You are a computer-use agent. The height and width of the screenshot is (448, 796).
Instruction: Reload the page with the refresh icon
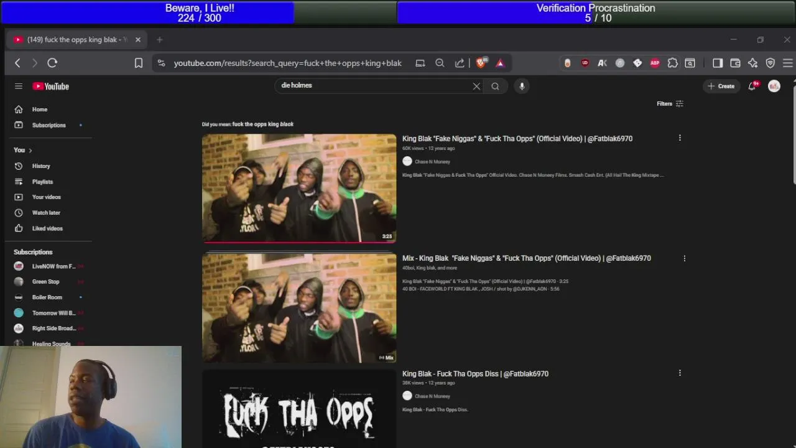coord(52,63)
